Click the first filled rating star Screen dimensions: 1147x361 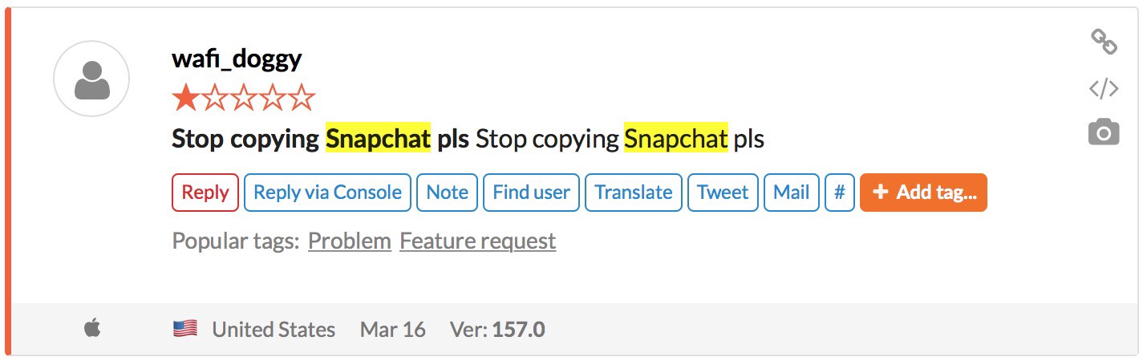click(x=185, y=99)
